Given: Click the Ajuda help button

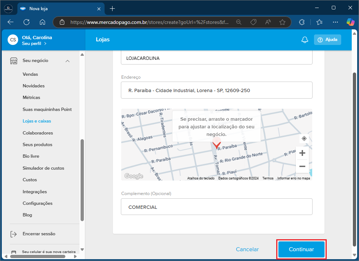Looking at the screenshot, I should pos(327,40).
